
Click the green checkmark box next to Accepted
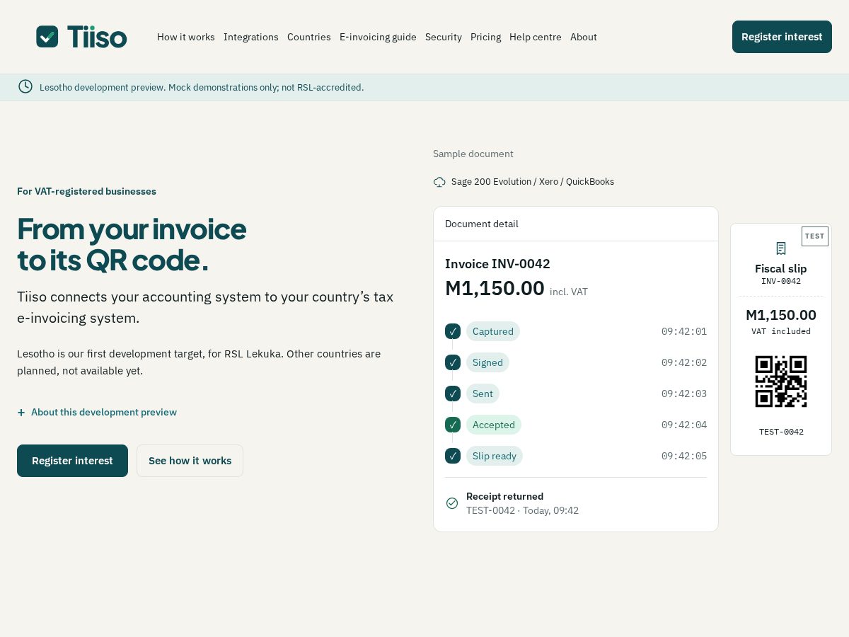click(x=453, y=425)
